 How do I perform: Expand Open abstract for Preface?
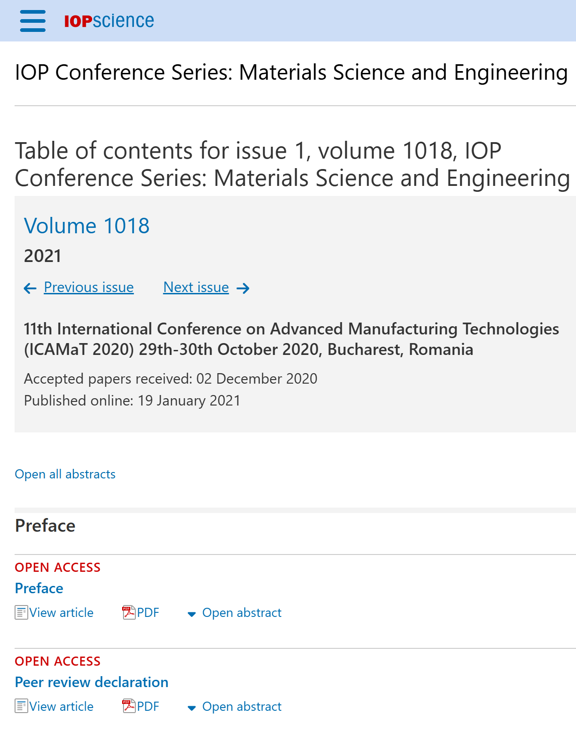tap(235, 613)
